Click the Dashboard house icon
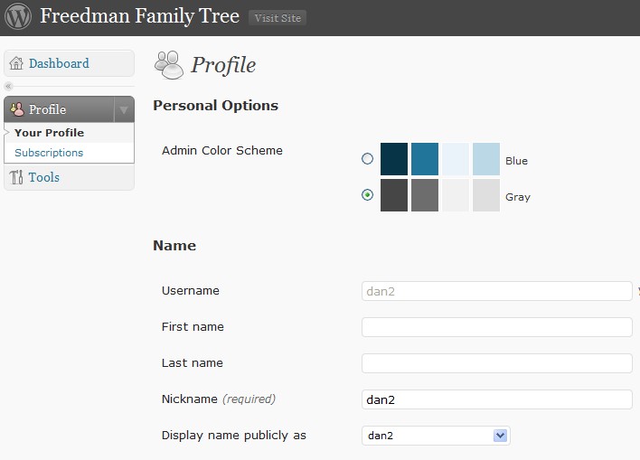640x460 pixels. [16, 63]
